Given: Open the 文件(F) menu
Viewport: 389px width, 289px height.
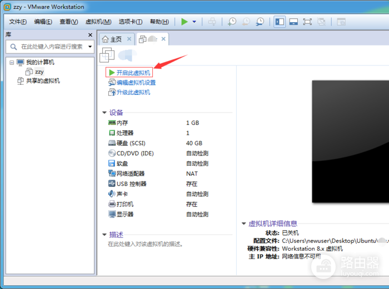Looking at the screenshot, I should pos(18,22).
